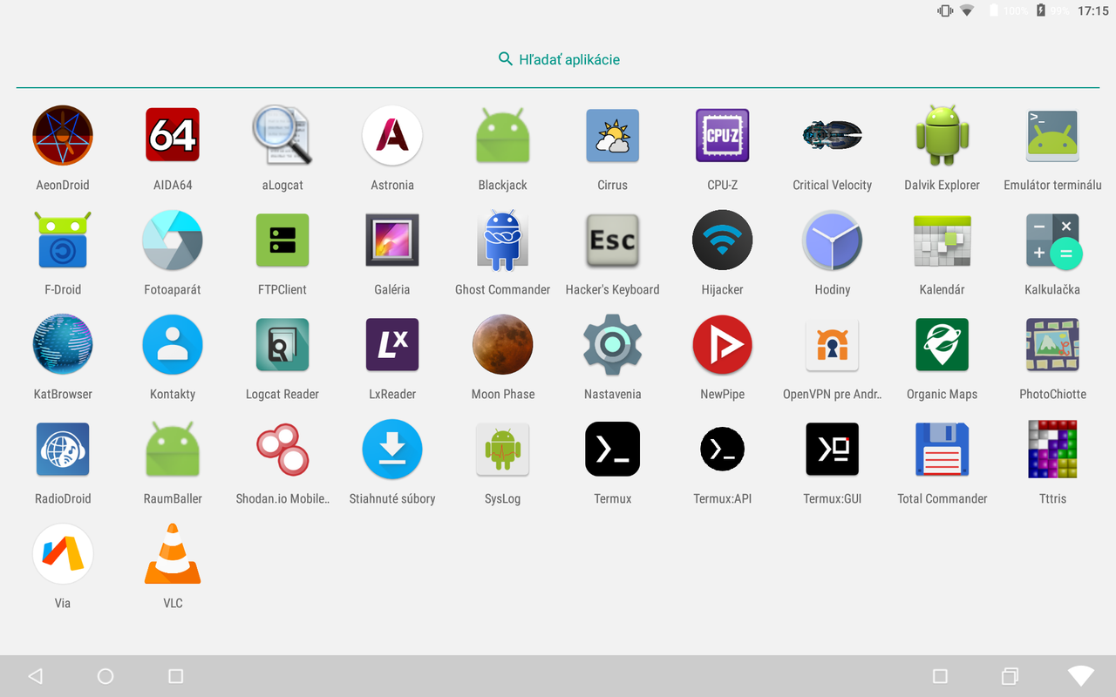Viewport: 1116px width, 697px height.
Task: Open the Cirrus weather app
Action: click(613, 136)
